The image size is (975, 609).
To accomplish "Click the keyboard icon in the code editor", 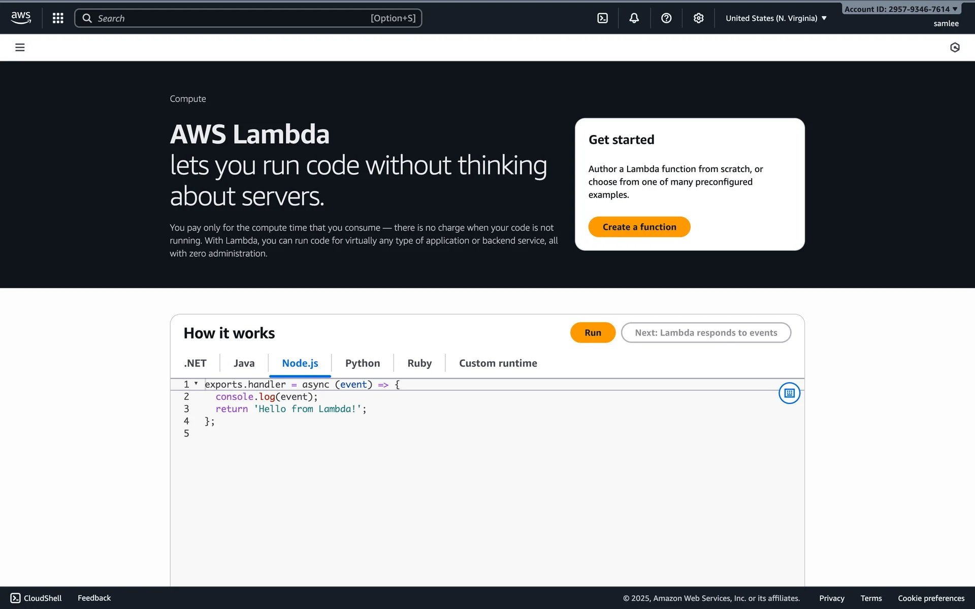I will point(789,393).
